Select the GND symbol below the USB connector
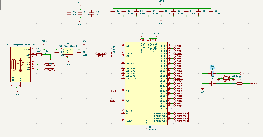Image resolution: width=263 pixels, height=137 pixels. click(x=17, y=91)
